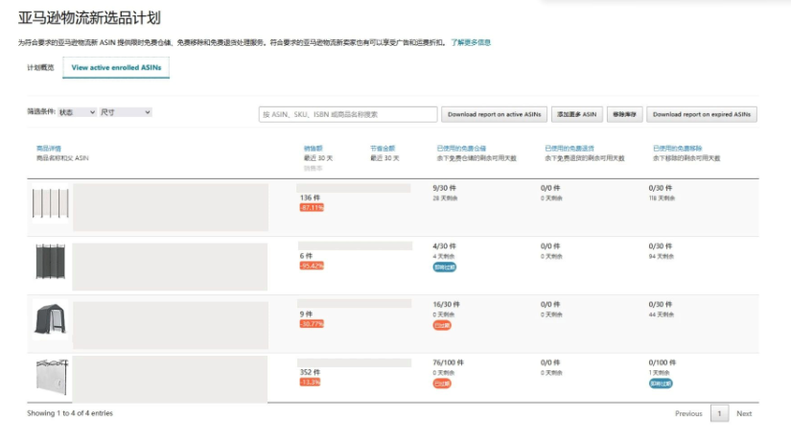Image resolution: width=791 pixels, height=443 pixels.
Task: Select the View active enrolled ASINs tab
Action: [x=116, y=68]
